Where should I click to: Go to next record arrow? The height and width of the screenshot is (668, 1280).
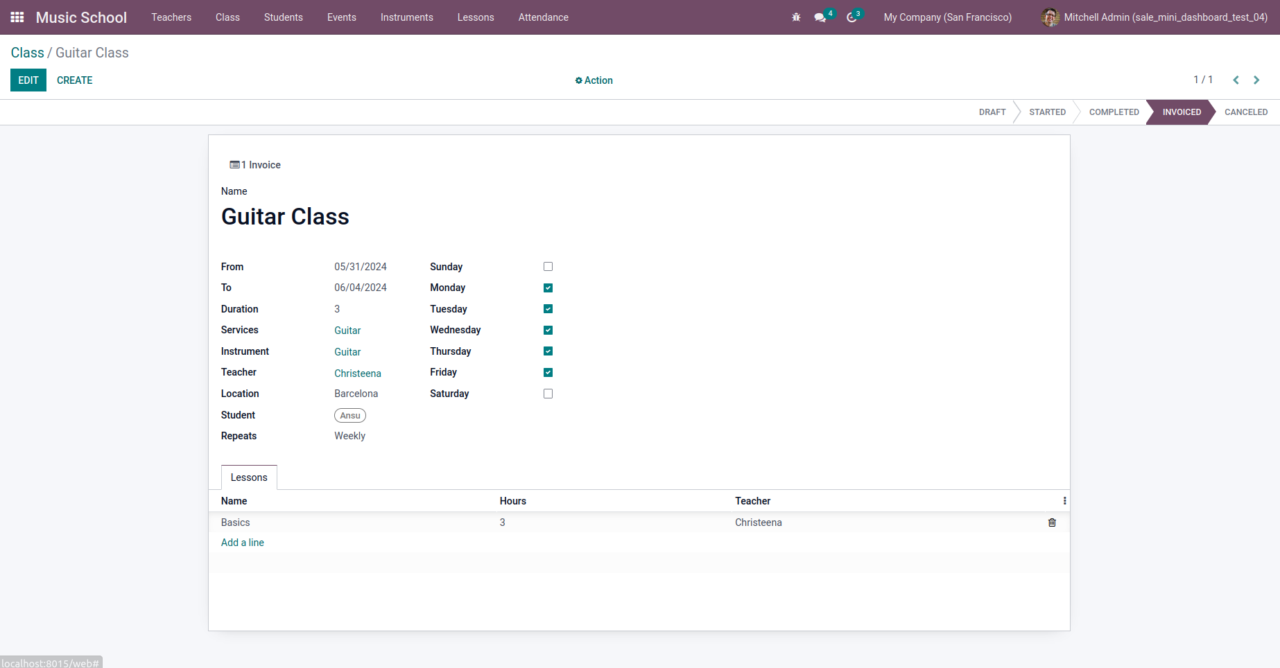[1256, 80]
